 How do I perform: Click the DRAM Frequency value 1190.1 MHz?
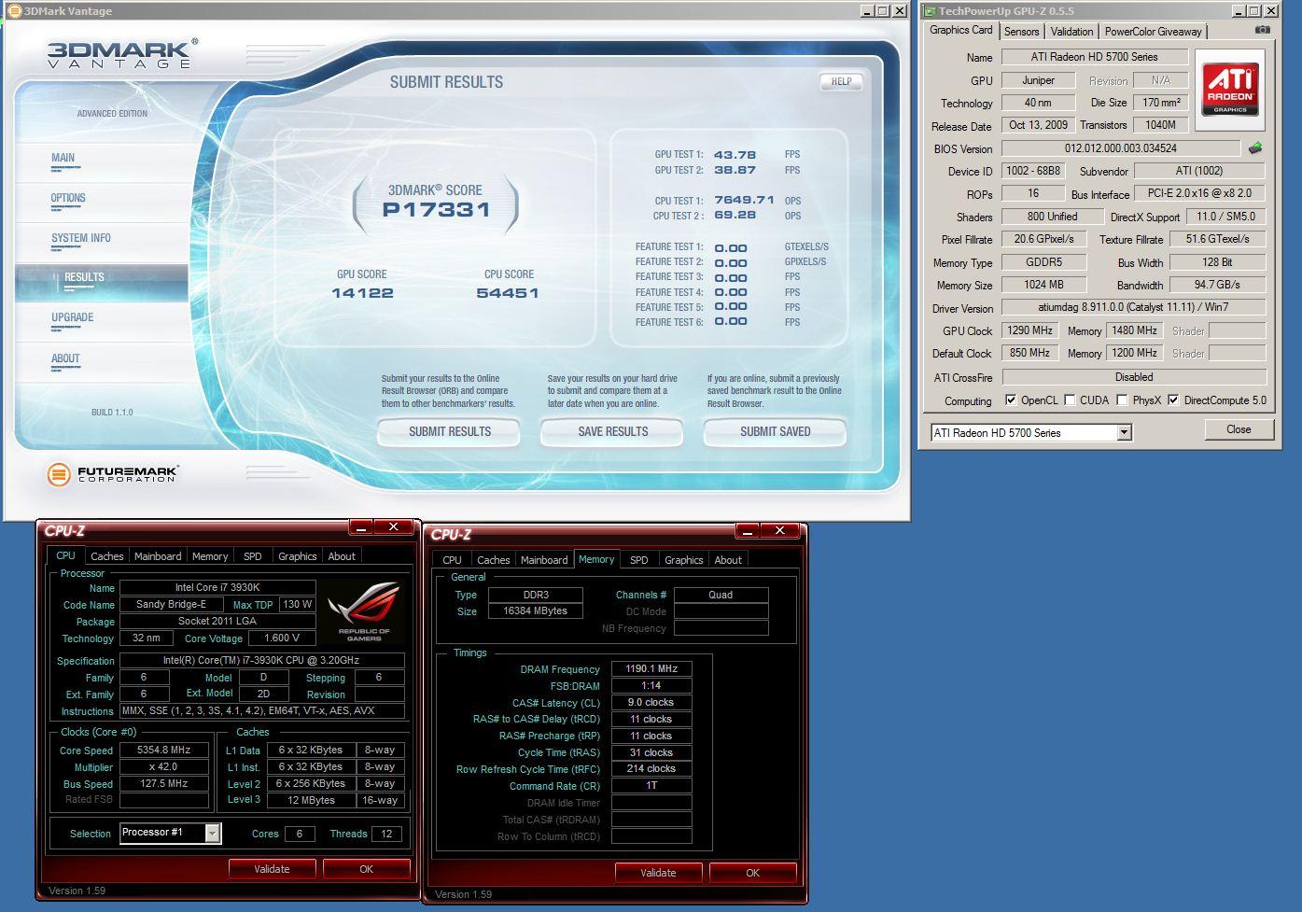point(651,668)
